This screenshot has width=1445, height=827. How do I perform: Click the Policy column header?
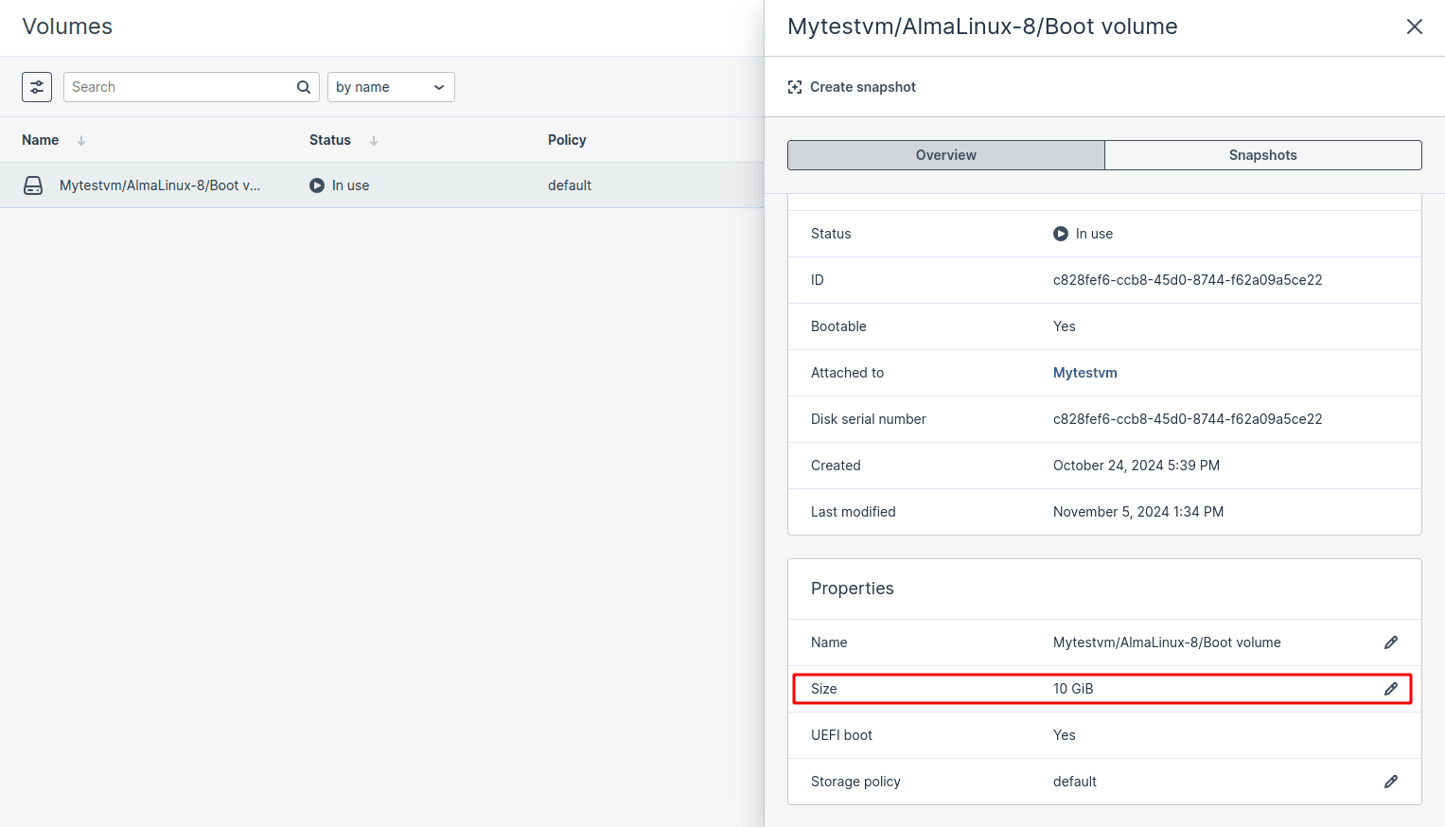(x=567, y=140)
